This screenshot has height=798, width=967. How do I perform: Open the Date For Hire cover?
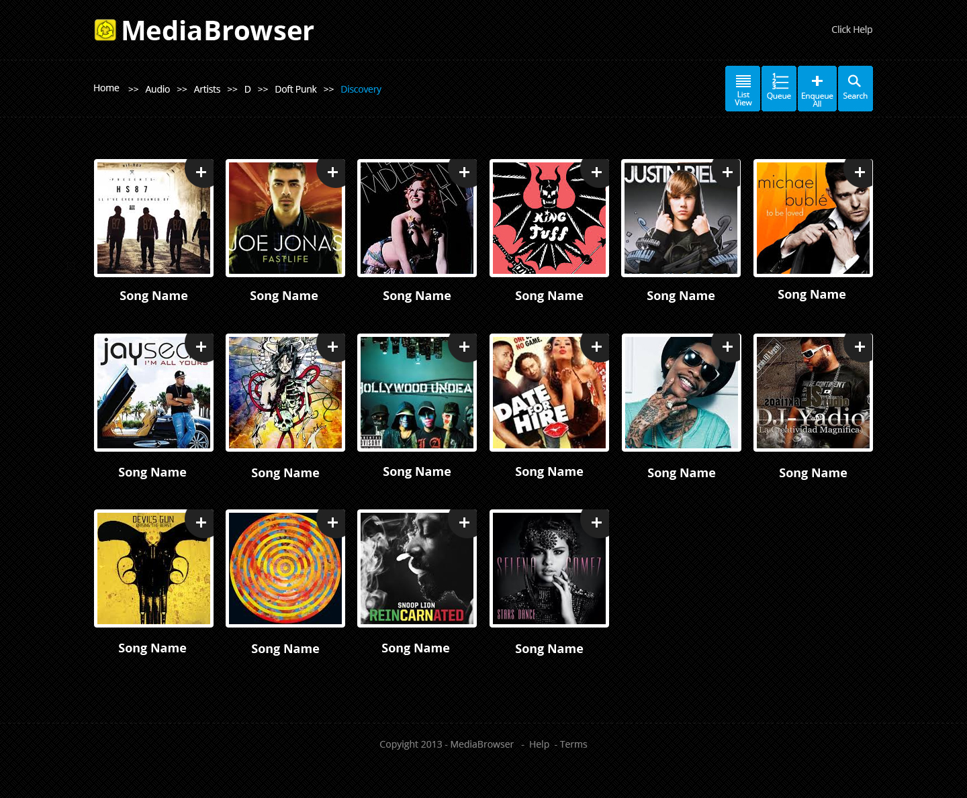[549, 393]
